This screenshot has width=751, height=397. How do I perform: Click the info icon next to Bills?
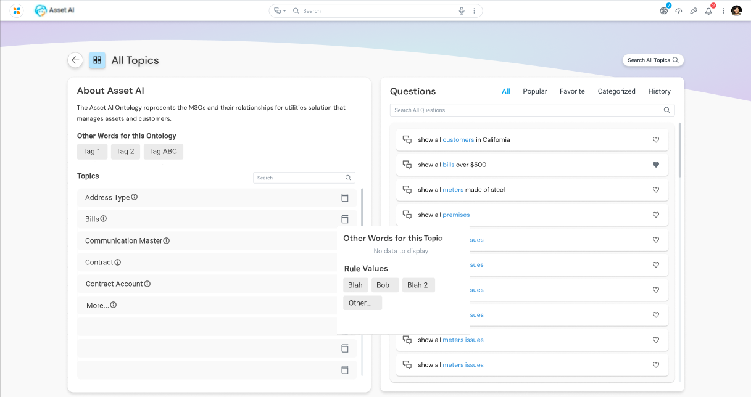[104, 219]
